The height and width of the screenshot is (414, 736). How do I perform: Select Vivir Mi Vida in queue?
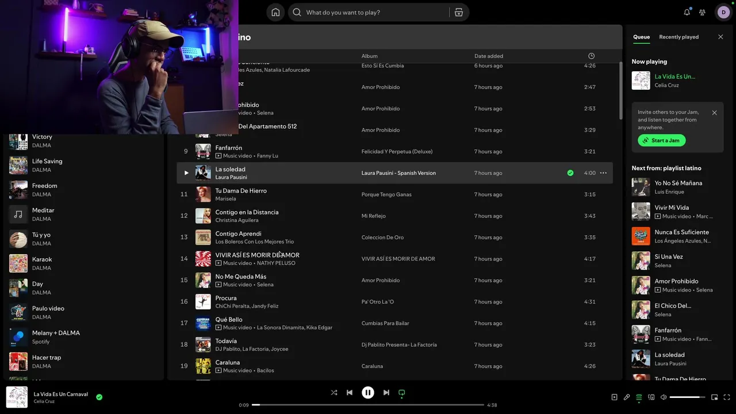(677, 212)
